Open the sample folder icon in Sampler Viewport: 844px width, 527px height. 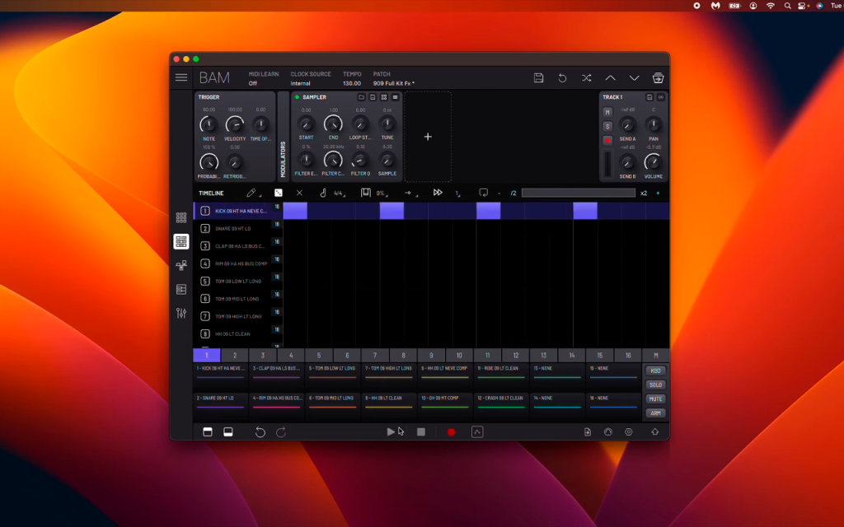(x=361, y=97)
